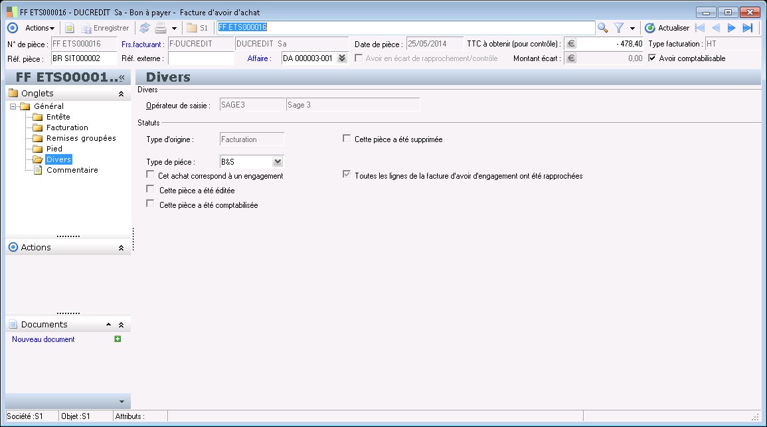Click the new document icon in toolbar
This screenshot has height=427, width=767.
70,28
